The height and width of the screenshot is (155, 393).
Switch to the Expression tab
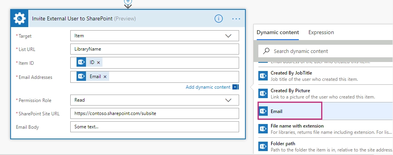point(321,32)
